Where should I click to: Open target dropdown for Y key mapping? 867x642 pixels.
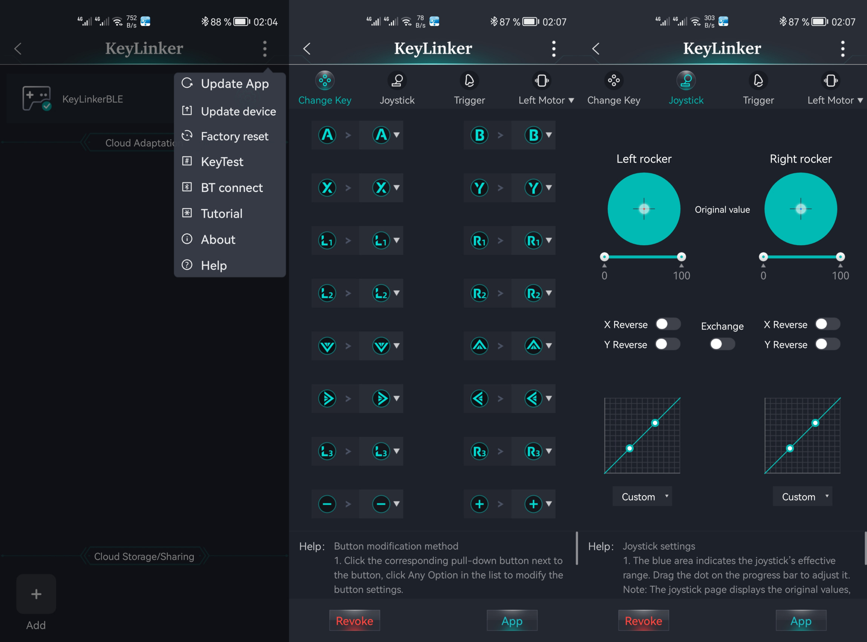[533, 188]
